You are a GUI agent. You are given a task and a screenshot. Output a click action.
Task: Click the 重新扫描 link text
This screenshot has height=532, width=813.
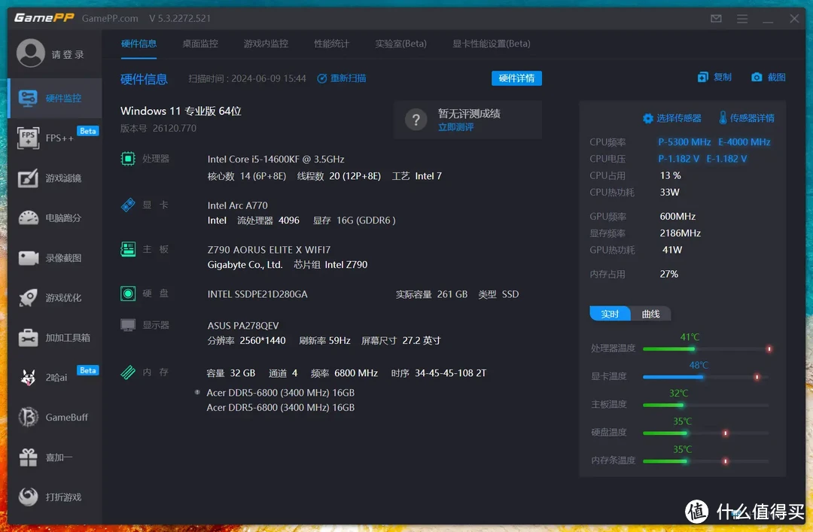[348, 78]
